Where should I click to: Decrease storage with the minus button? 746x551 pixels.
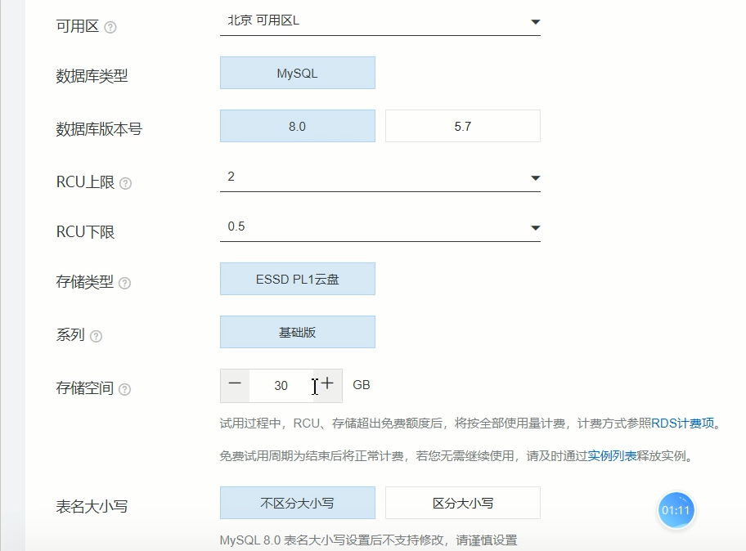236,385
